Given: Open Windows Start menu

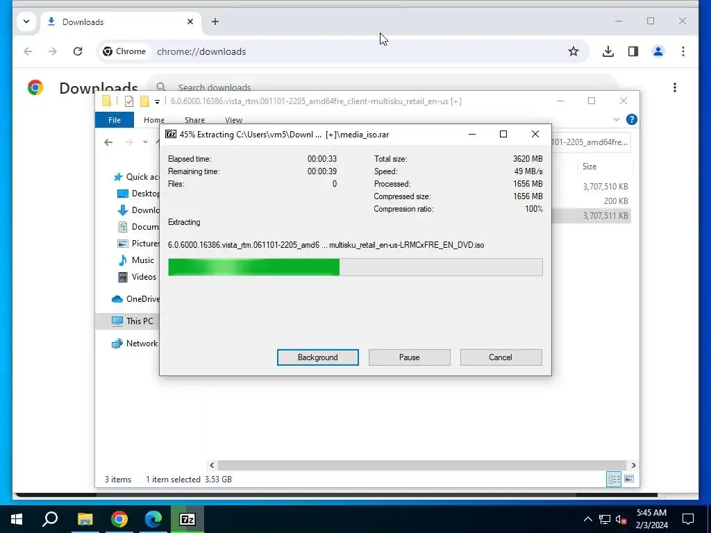Looking at the screenshot, I should [x=17, y=519].
